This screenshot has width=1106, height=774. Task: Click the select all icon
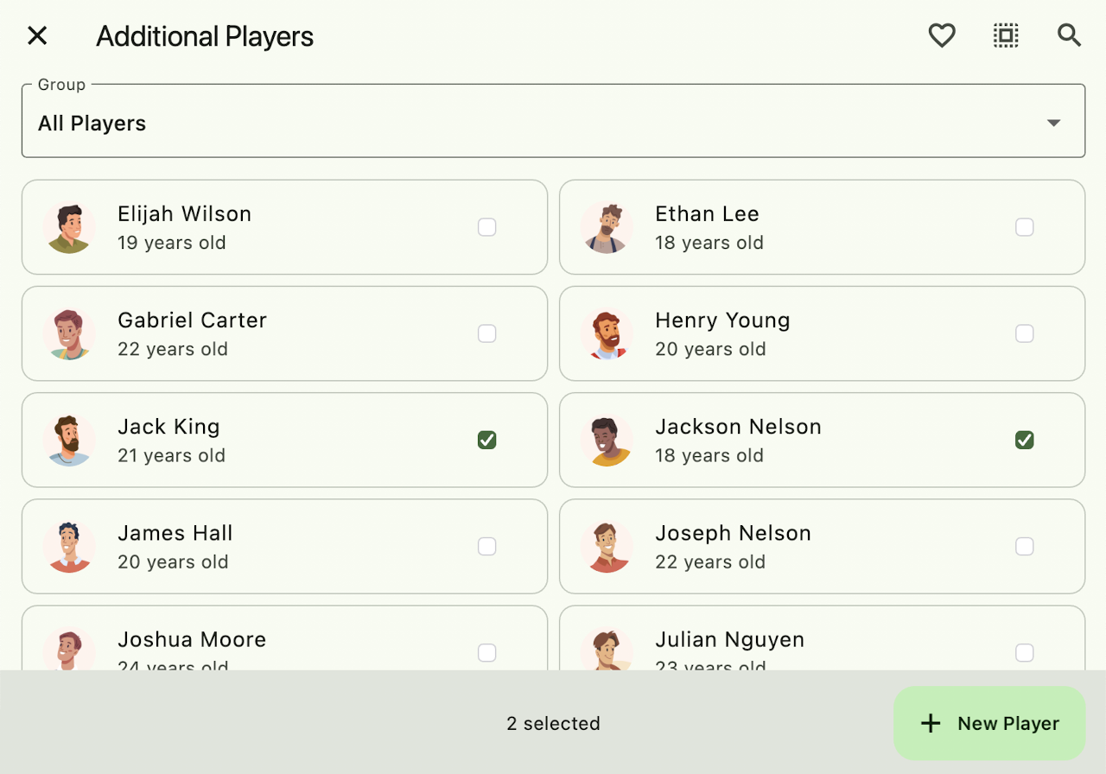coord(1006,35)
